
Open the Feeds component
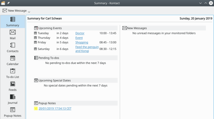[x=13, y=86]
